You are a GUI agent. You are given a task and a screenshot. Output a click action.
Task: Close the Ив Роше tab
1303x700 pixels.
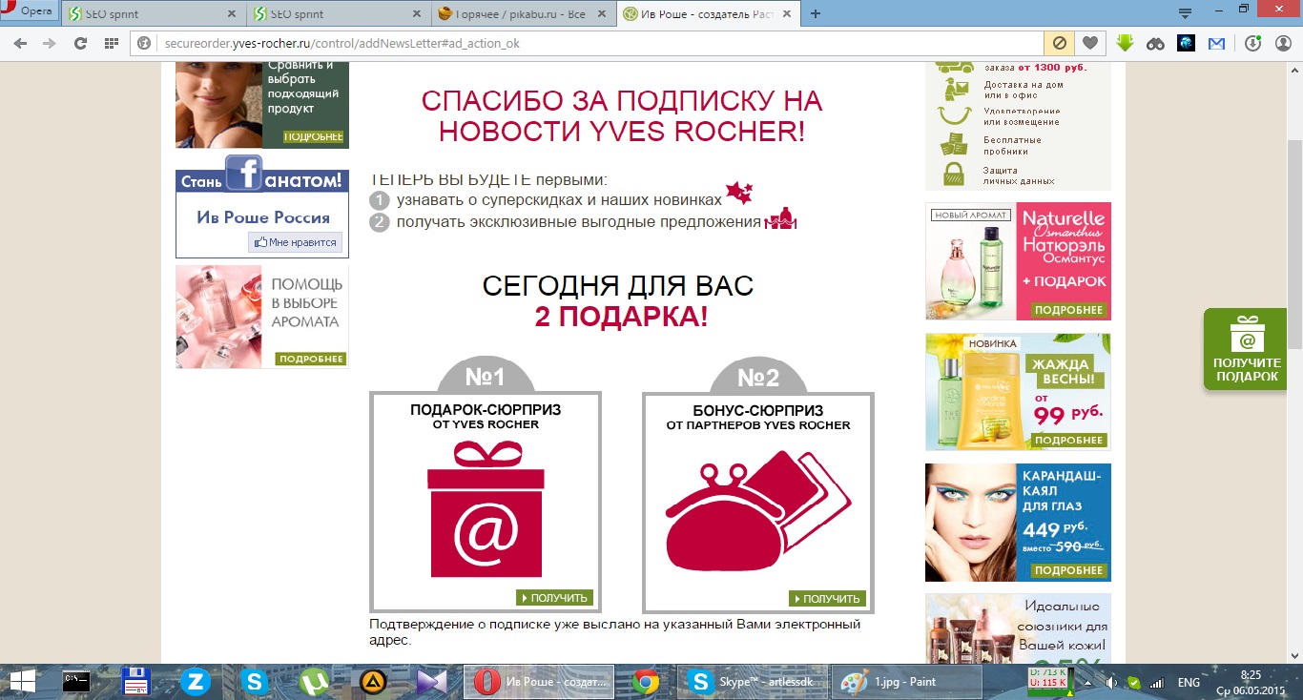(785, 14)
